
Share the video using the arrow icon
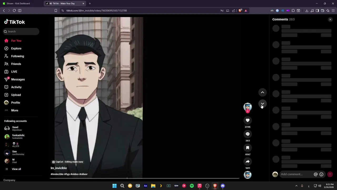247,161
